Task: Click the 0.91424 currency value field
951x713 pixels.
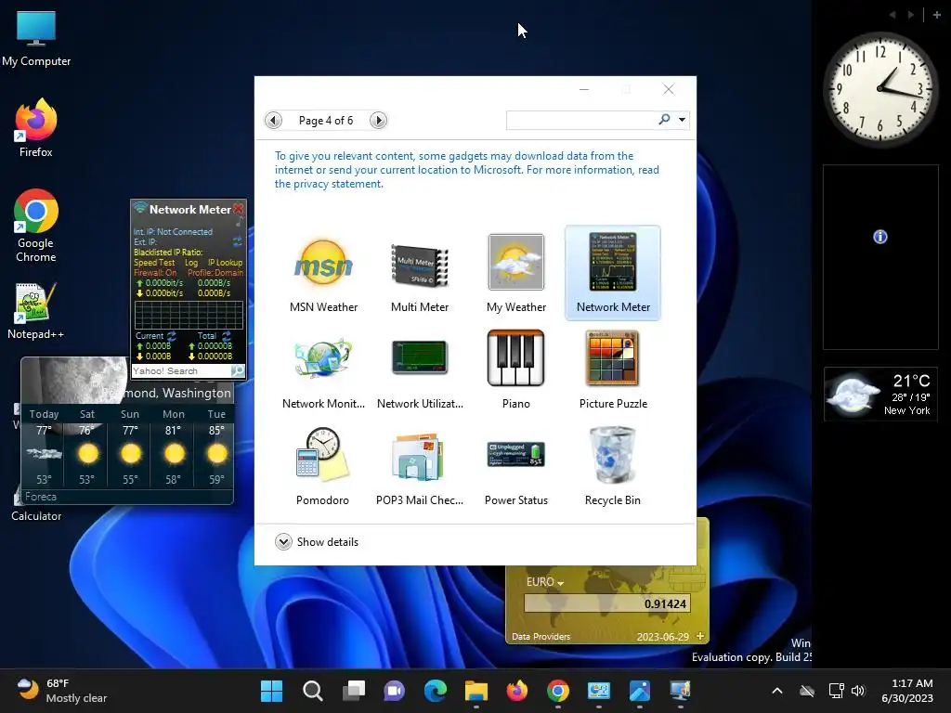Action: pos(607,603)
